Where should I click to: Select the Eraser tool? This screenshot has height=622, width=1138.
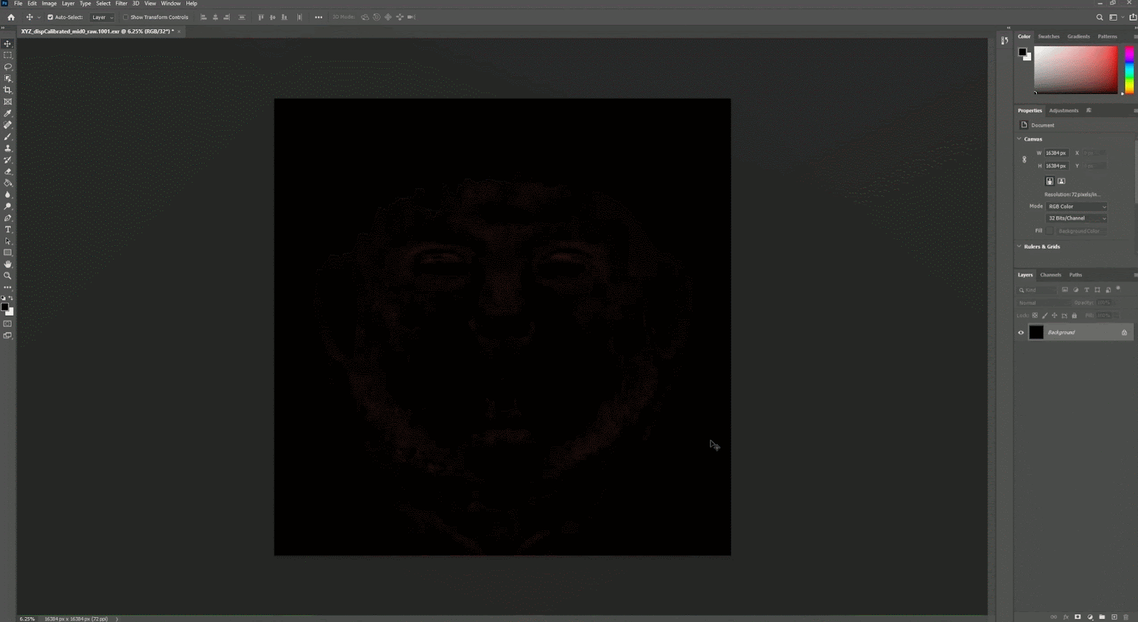click(x=8, y=171)
